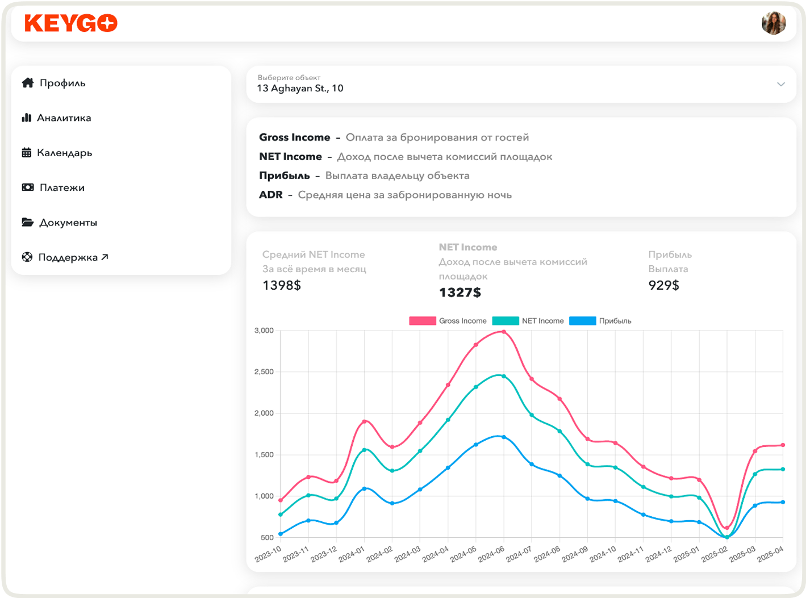Screen dimensions: 806x598
Task: Click the external link arrow next to Поддержка
Action: point(105,257)
